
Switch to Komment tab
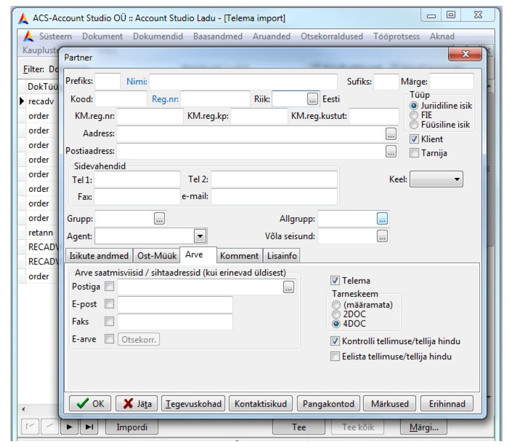point(239,256)
